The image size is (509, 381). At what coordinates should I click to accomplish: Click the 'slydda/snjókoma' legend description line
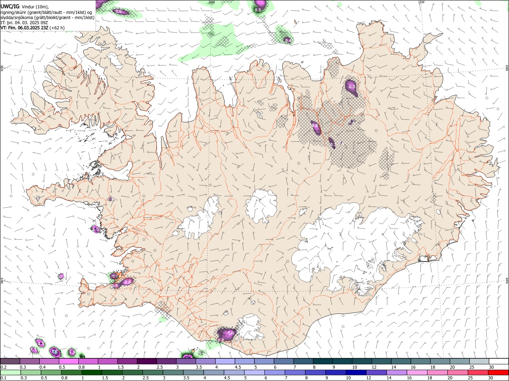tap(47, 17)
